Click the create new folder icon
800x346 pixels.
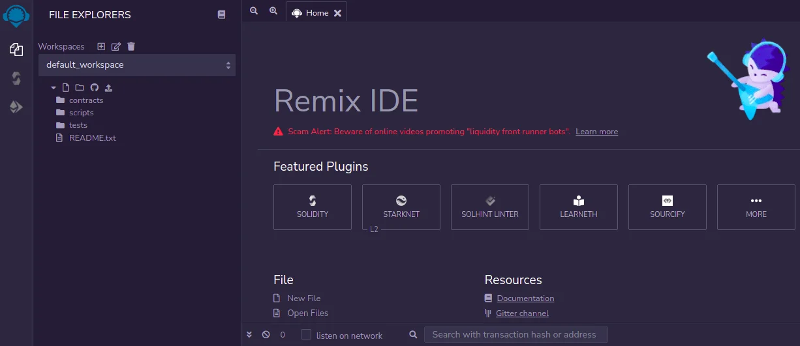pos(80,87)
